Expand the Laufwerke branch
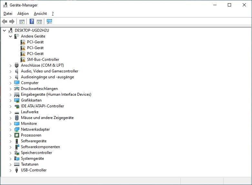Screen dimensions: 252x185 10,112
